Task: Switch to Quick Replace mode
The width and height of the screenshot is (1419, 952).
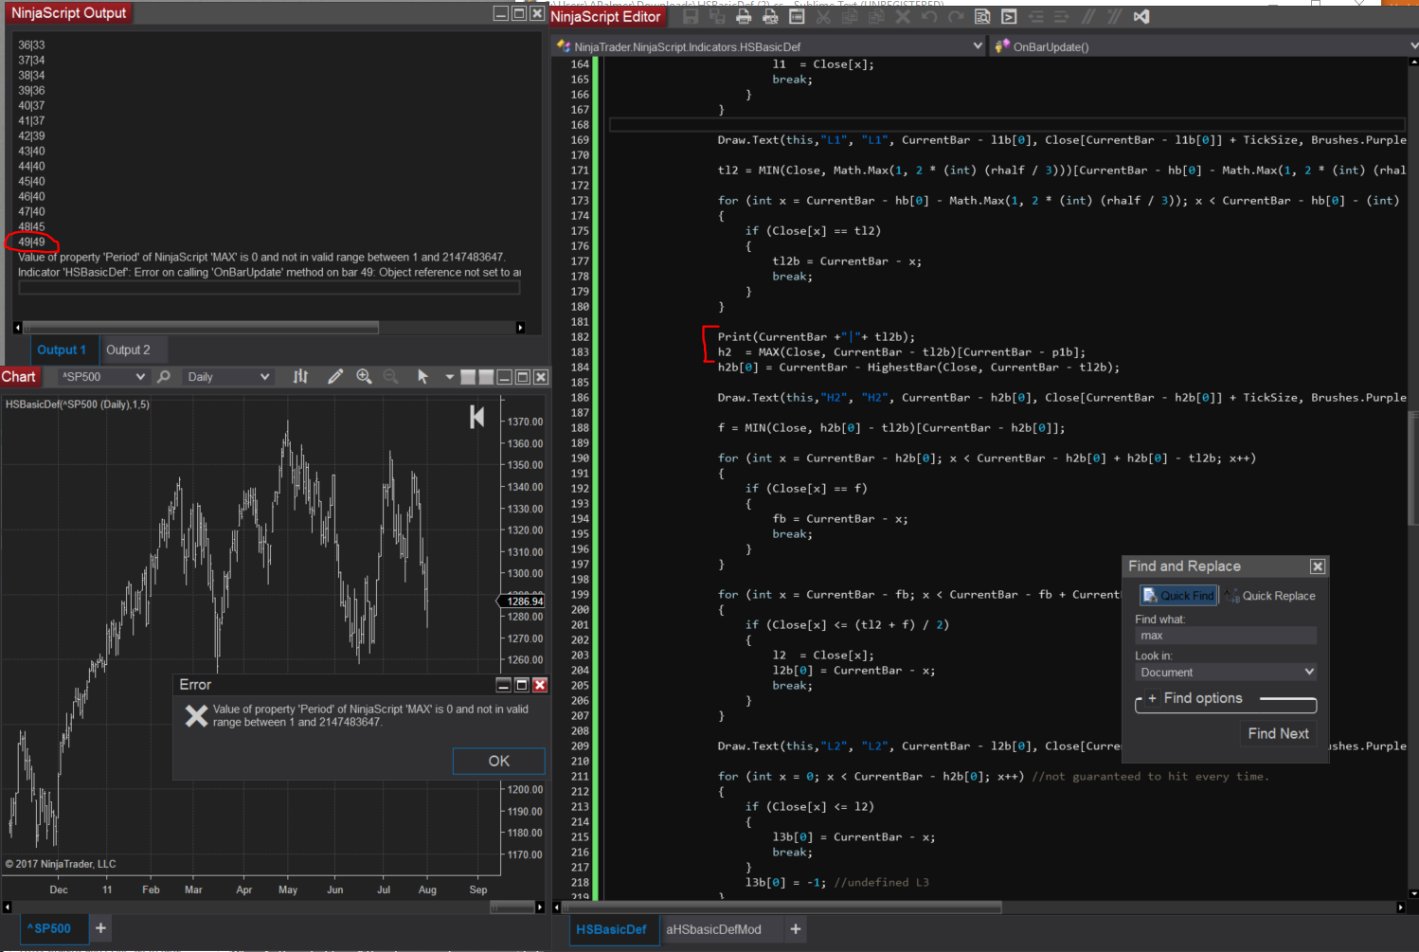Action: click(x=1270, y=596)
